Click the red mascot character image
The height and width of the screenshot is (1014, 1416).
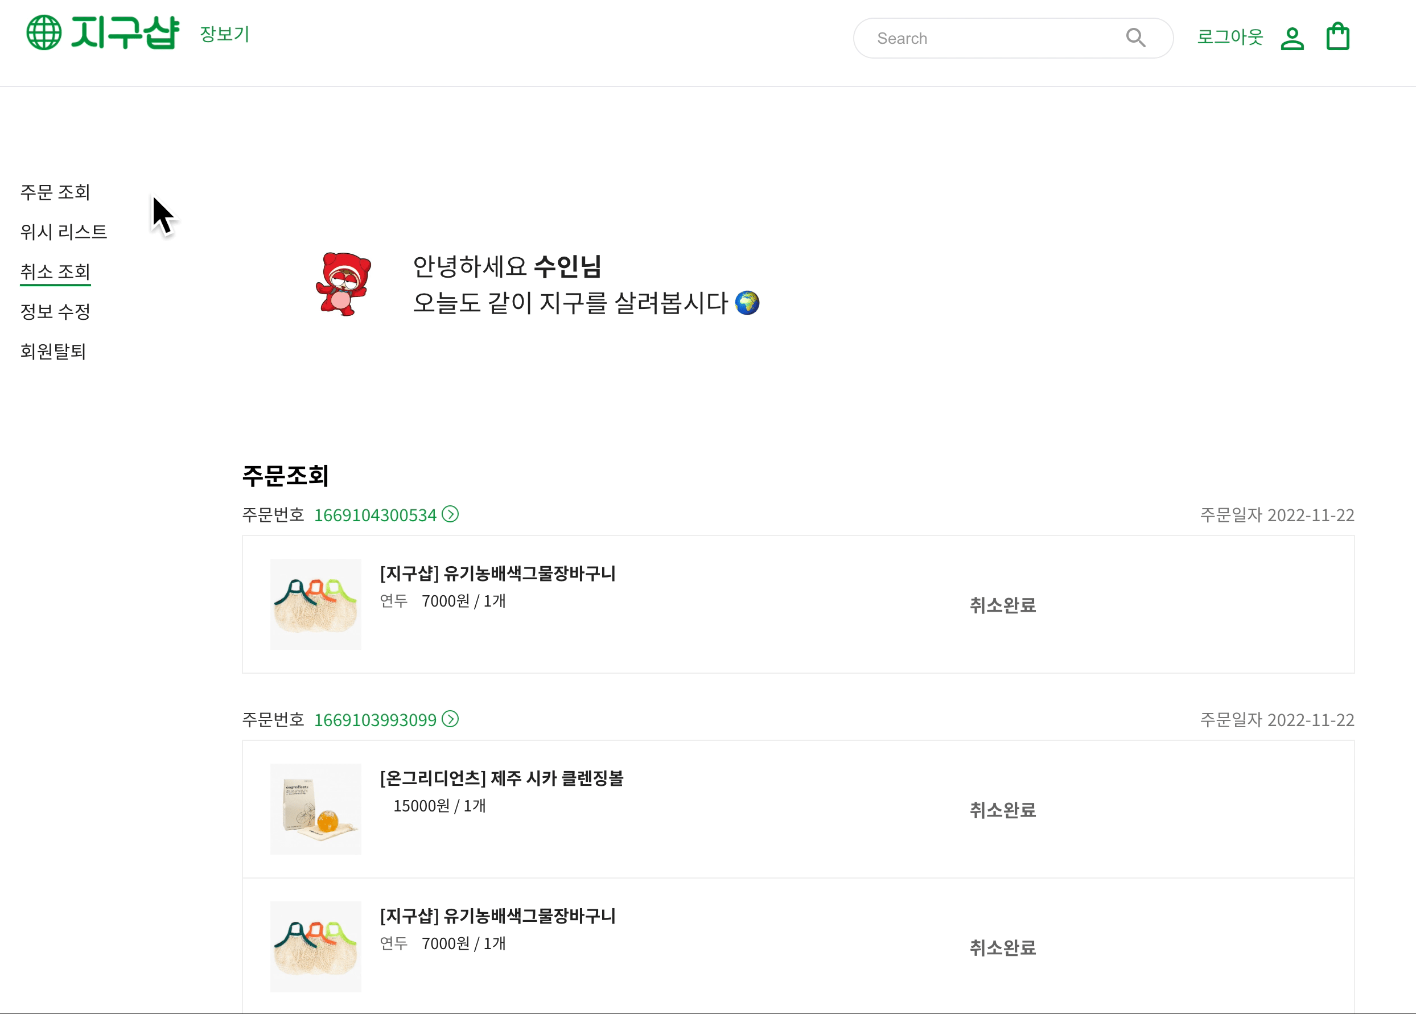click(343, 284)
